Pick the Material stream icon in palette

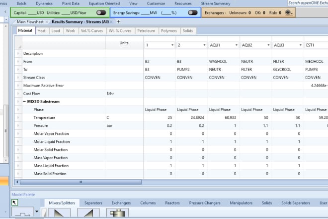(x=22, y=213)
